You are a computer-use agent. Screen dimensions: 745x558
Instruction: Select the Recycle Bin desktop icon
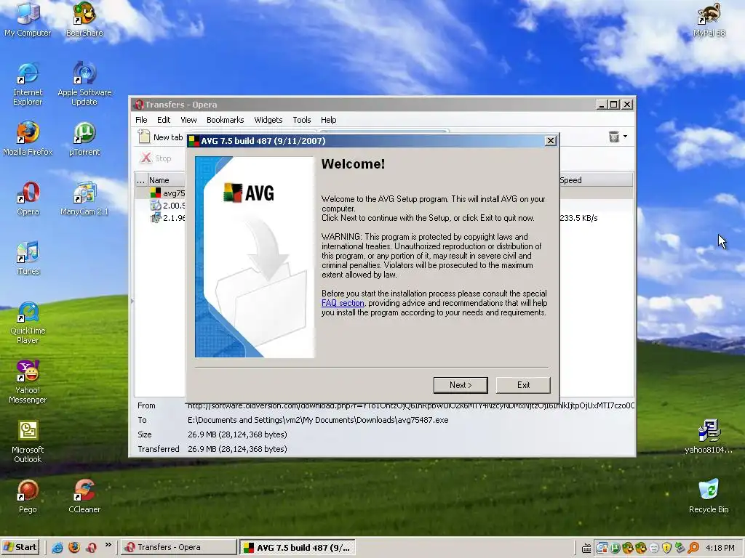point(709,496)
